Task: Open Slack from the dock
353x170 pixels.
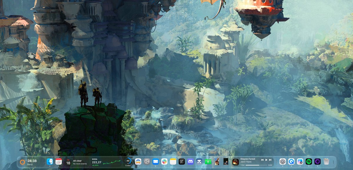Action: tap(164, 161)
